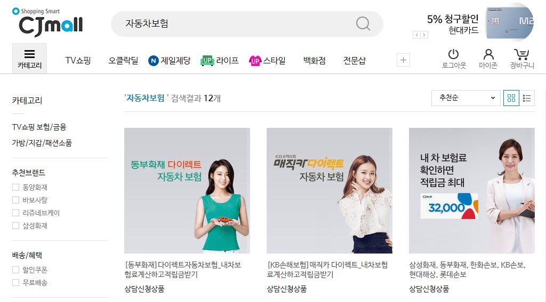Open 마이존 user profile icon
The height and width of the screenshot is (302, 546).
[488, 54]
